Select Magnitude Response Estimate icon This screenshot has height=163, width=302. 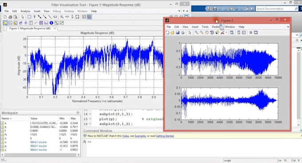coord(56,23)
